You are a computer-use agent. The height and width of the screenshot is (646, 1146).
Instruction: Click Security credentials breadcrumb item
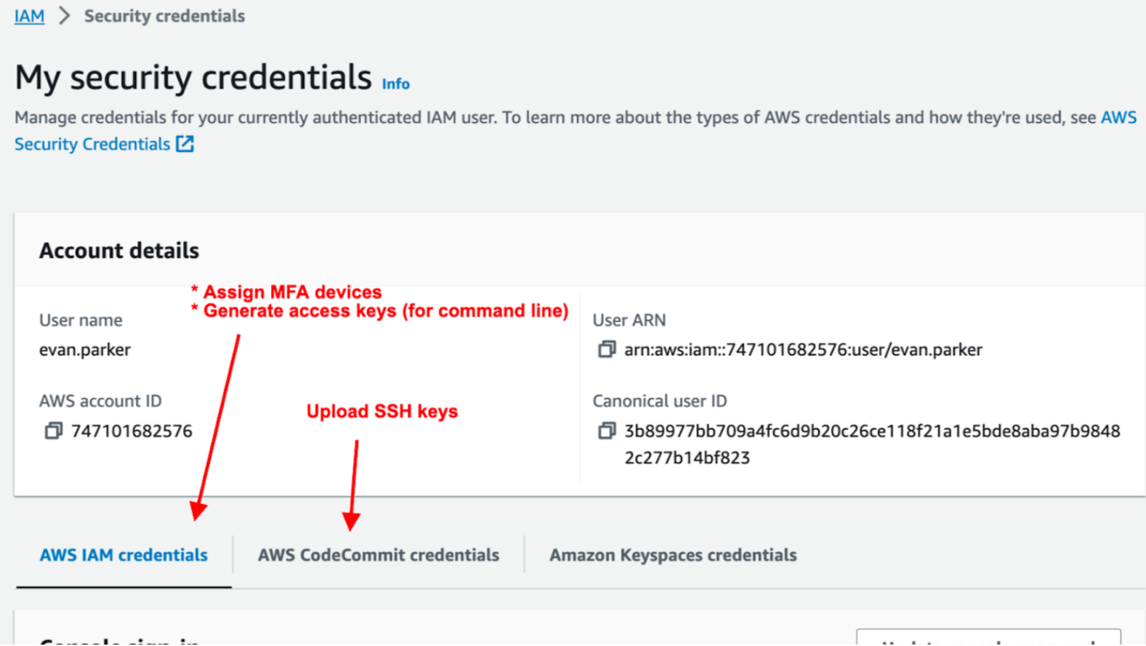[164, 16]
